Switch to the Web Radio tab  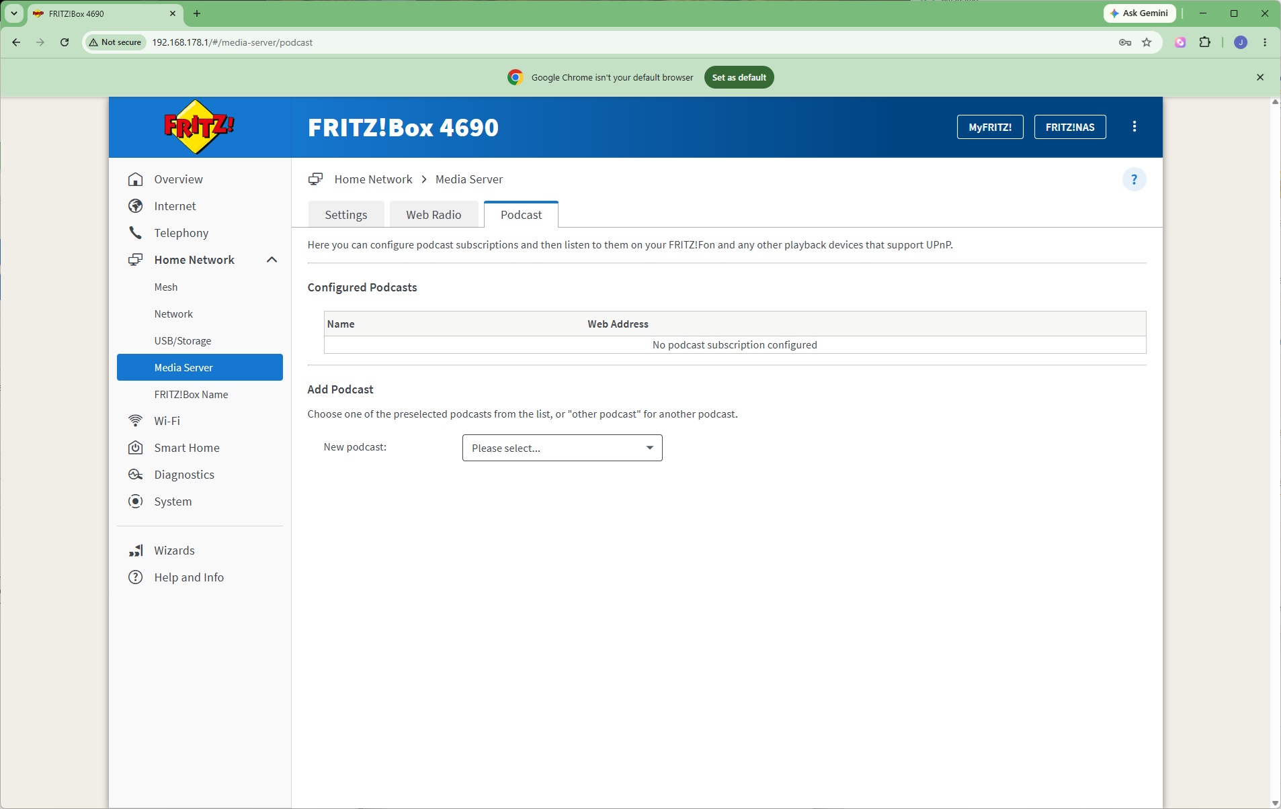433,215
